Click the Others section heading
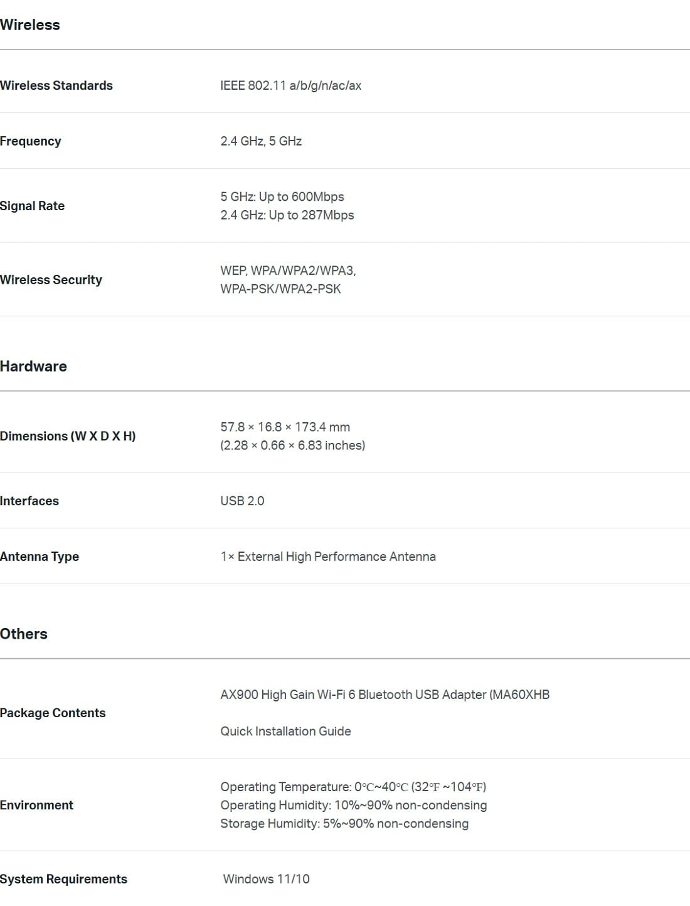Image resolution: width=690 pixels, height=906 pixels. (24, 634)
